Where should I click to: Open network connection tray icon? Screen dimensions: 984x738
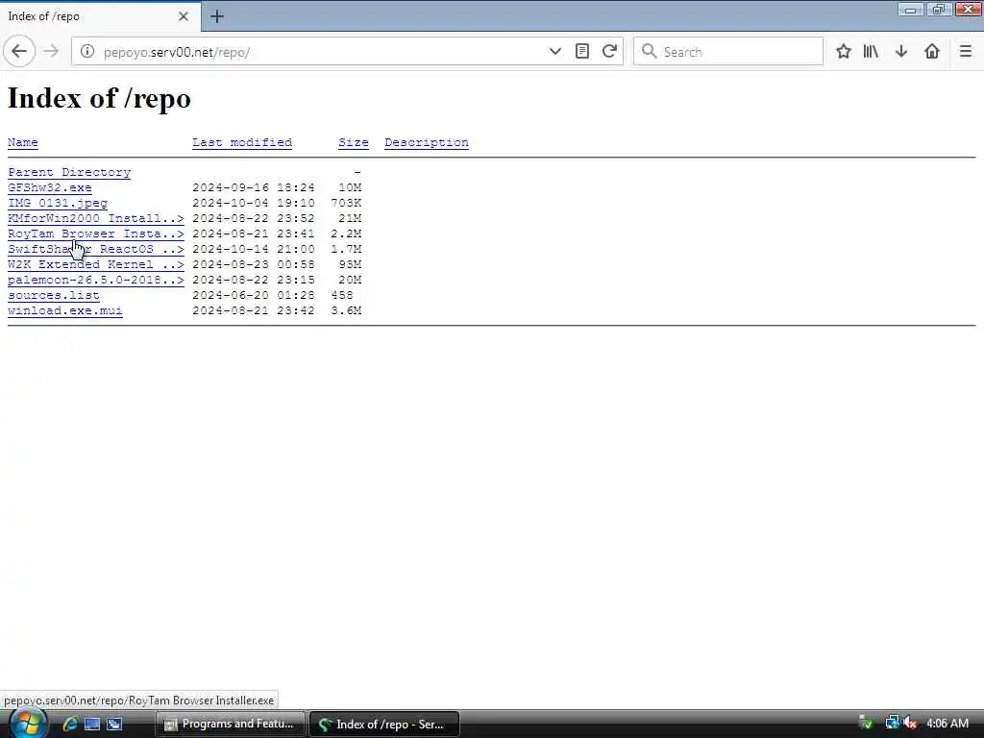[891, 724]
